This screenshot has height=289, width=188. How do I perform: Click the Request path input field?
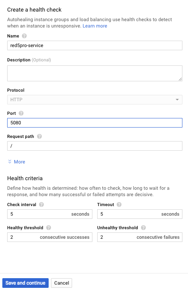coord(95,146)
